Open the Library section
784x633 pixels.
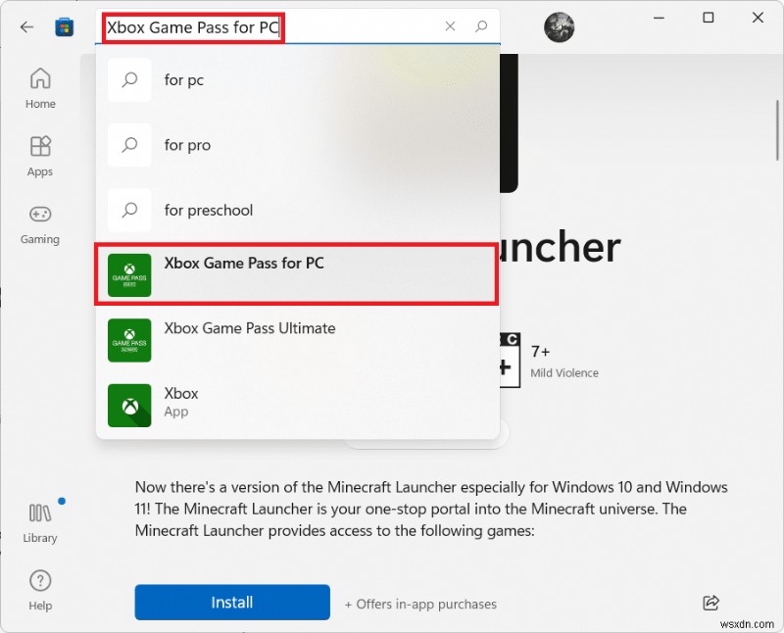tap(40, 523)
